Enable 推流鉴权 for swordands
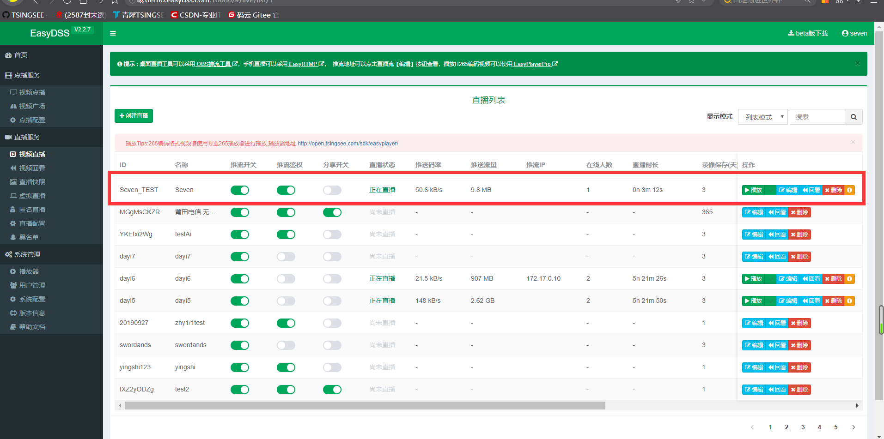Screen dimensions: 884x439 click(x=286, y=345)
